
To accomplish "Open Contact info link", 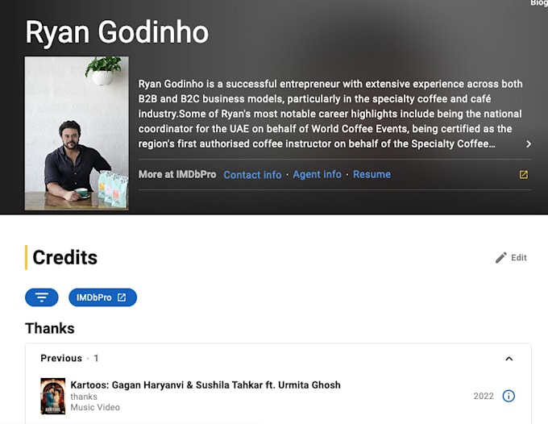I will (252, 174).
